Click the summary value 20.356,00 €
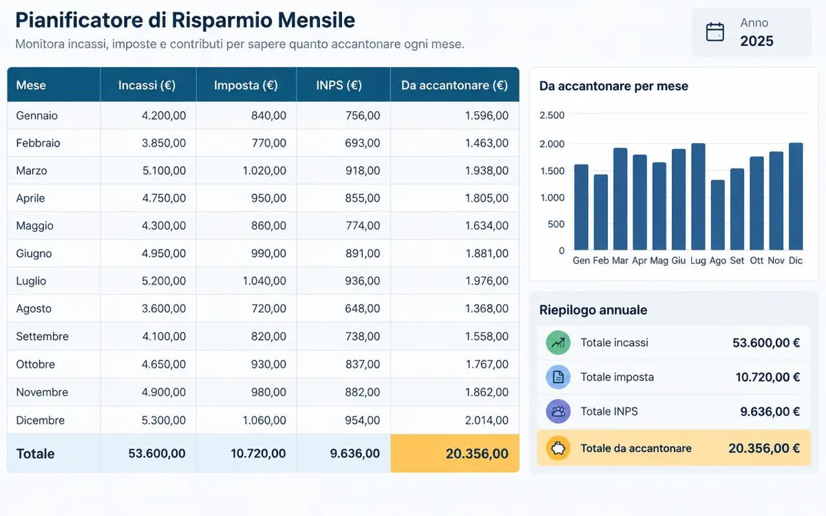This screenshot has height=516, width=826. (764, 448)
